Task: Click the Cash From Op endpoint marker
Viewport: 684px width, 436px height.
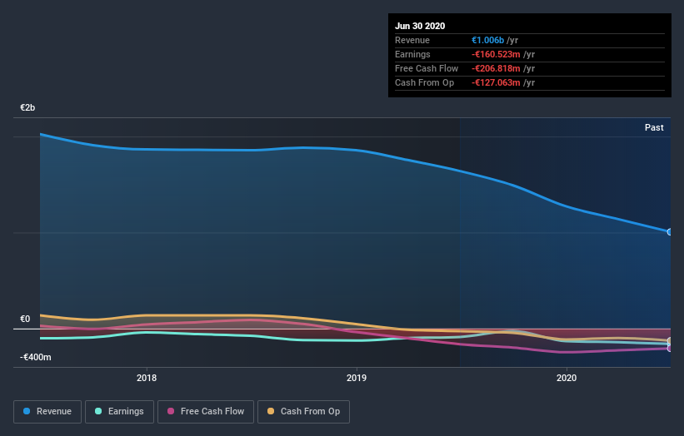Action: pos(670,340)
